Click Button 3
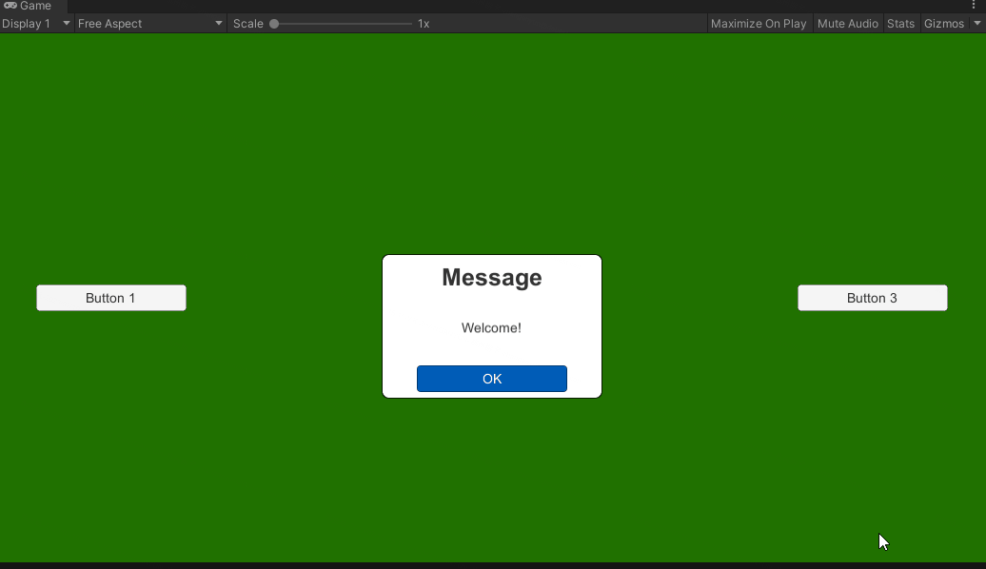The width and height of the screenshot is (986, 569). coord(872,298)
